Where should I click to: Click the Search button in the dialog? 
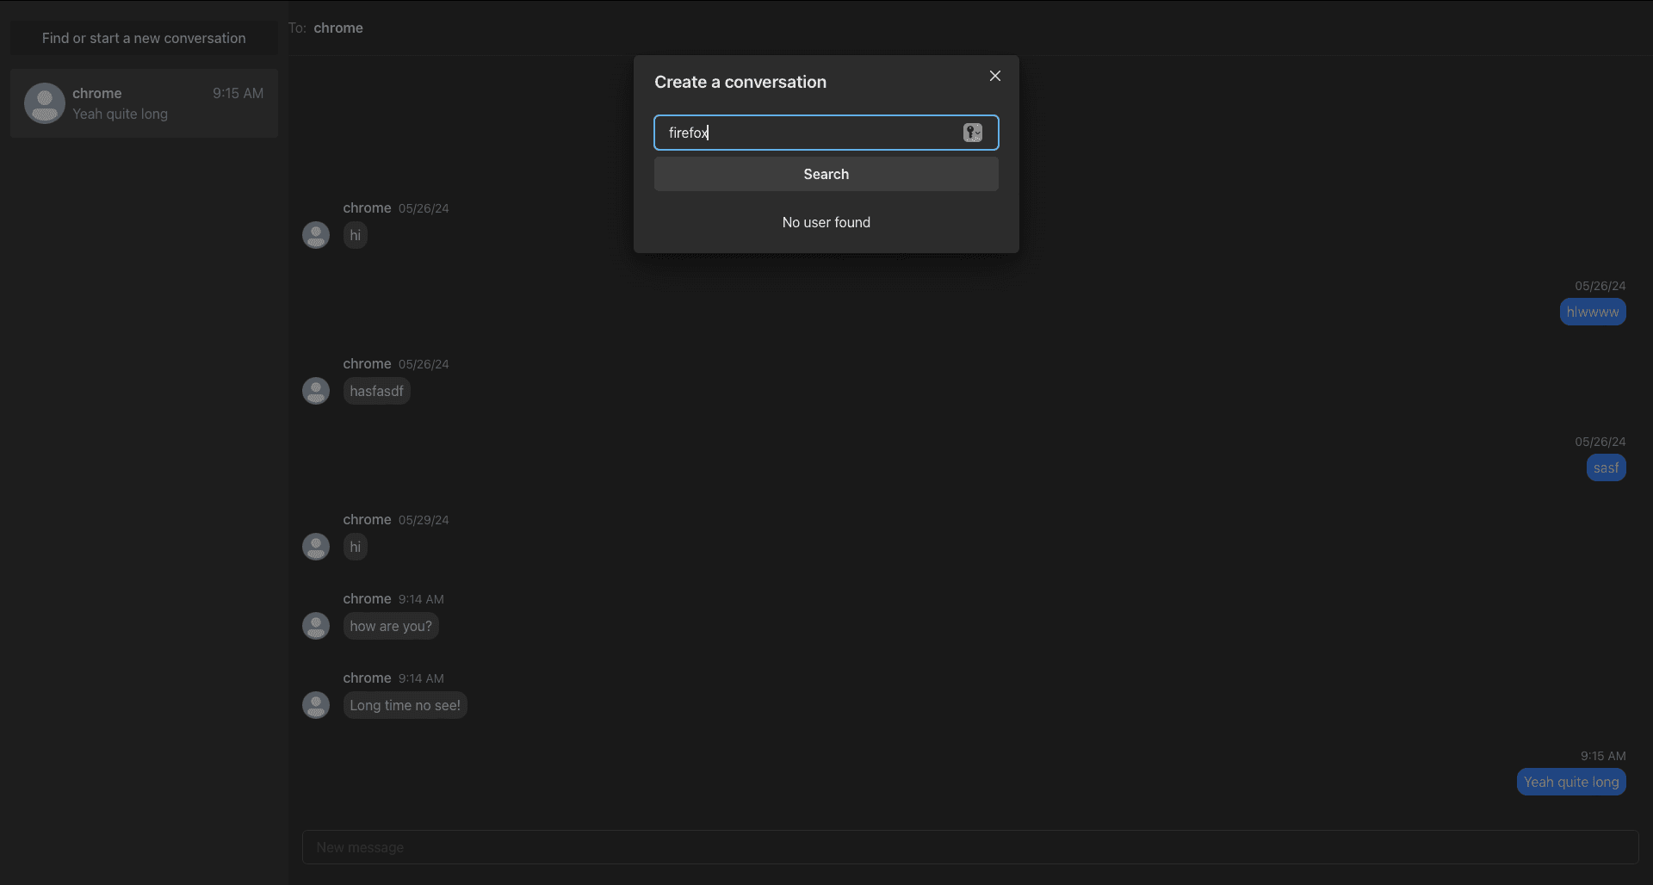pyautogui.click(x=826, y=174)
